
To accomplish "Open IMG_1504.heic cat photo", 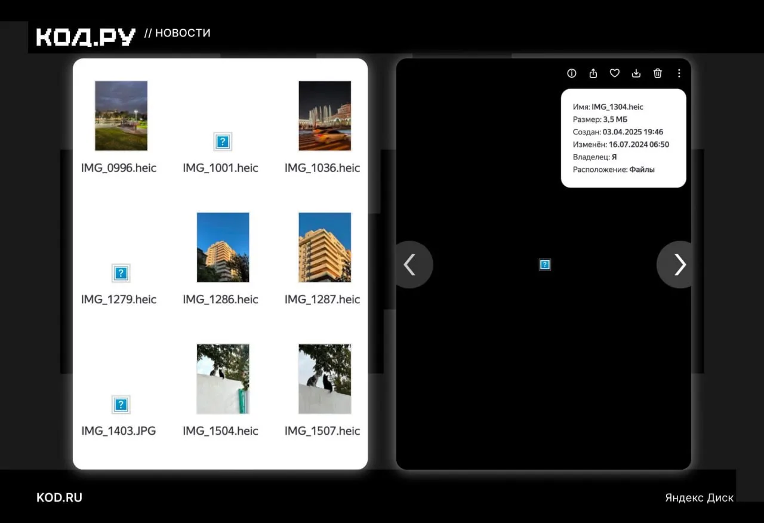I will coord(223,379).
